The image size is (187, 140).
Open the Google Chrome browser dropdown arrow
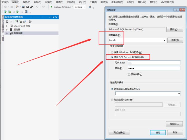[x=72, y=7]
